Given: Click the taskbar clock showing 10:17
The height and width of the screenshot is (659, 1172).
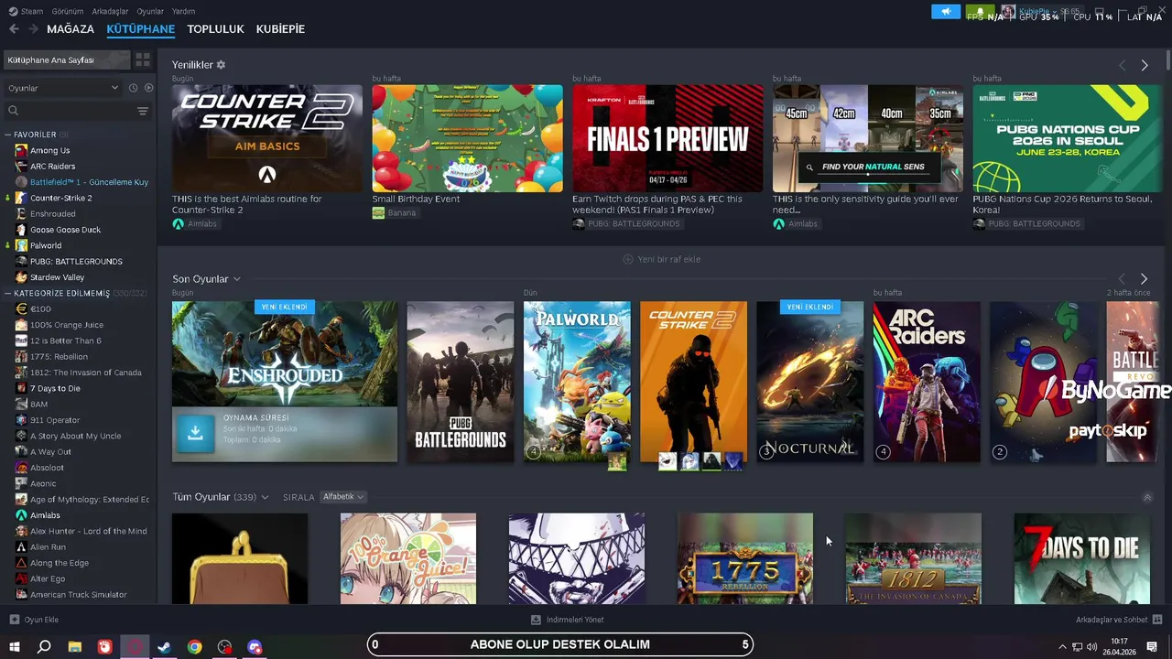Looking at the screenshot, I should pos(1119,646).
